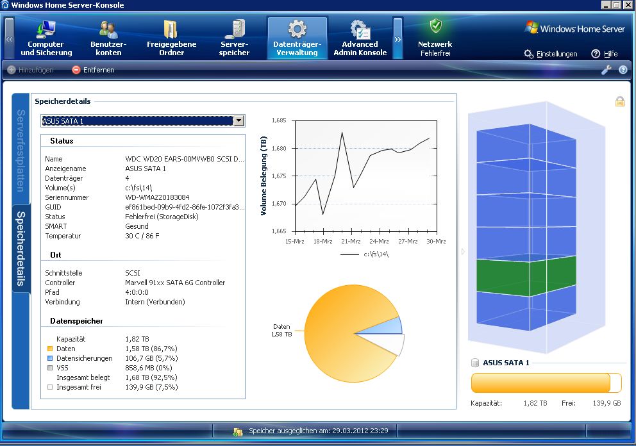Click the c:\fs\14\ chart legend entry
Screen dimensions: 636x446
click(364, 254)
